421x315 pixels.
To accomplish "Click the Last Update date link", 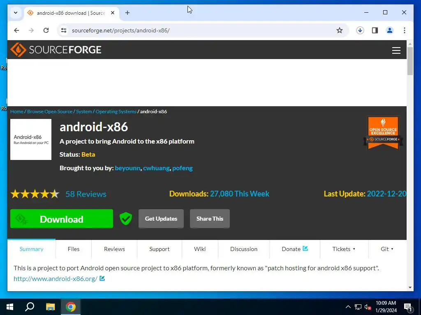I will [x=386, y=194].
